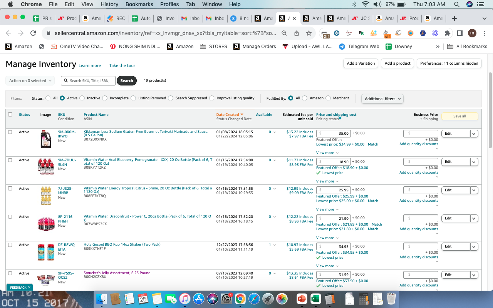The image size is (493, 308).
Task: Filter Fulfilled By Merchant
Action: pyautogui.click(x=328, y=98)
